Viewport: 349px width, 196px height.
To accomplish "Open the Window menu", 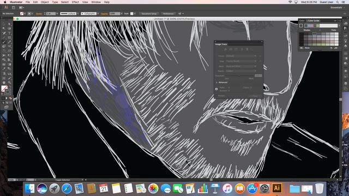I will point(96,2).
